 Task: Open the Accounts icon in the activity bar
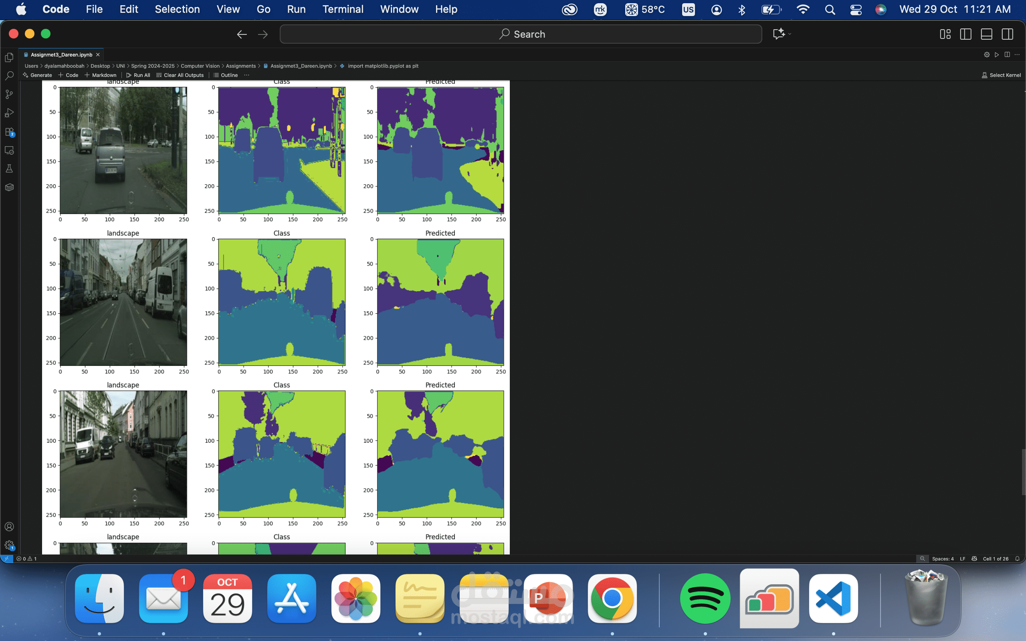(9, 526)
